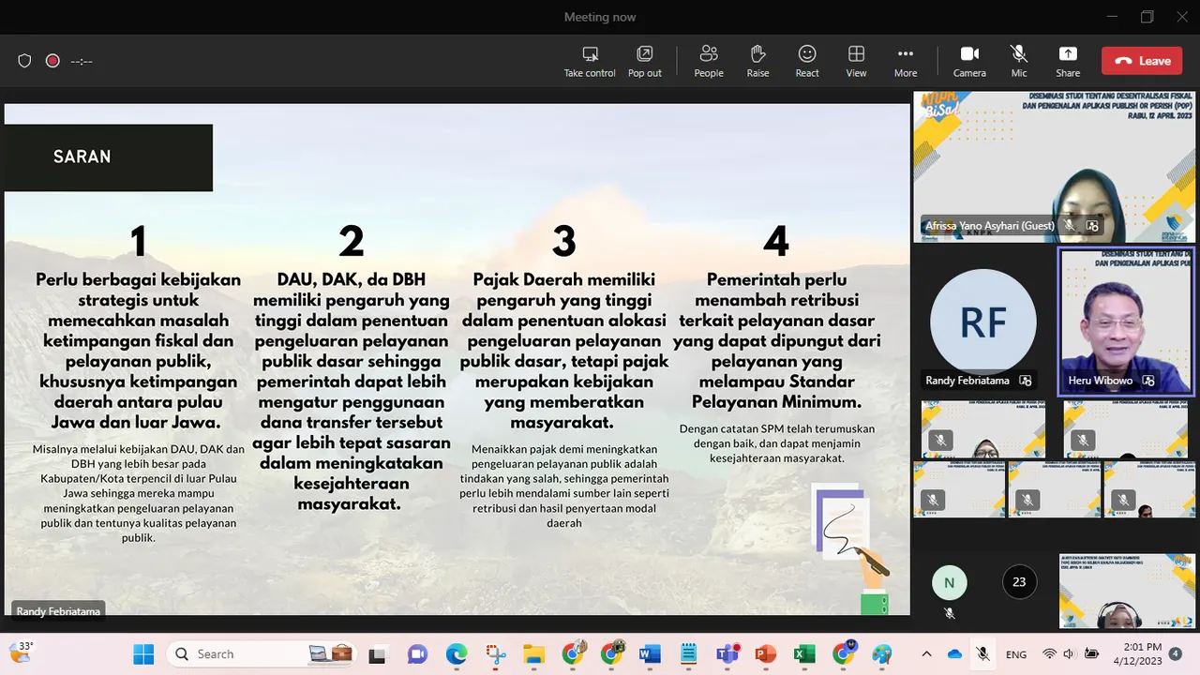Open Snipping Tool from taskbar
Image resolution: width=1200 pixels, height=675 pixels.
click(496, 653)
